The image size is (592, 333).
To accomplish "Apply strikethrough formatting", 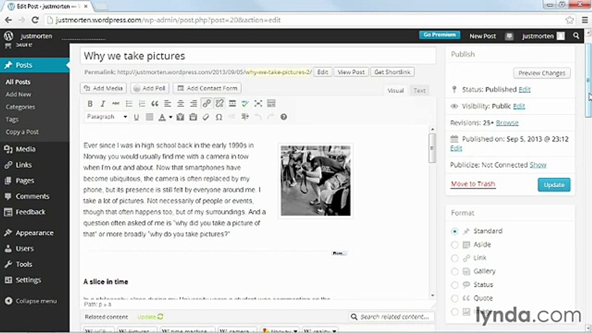I will (x=116, y=104).
